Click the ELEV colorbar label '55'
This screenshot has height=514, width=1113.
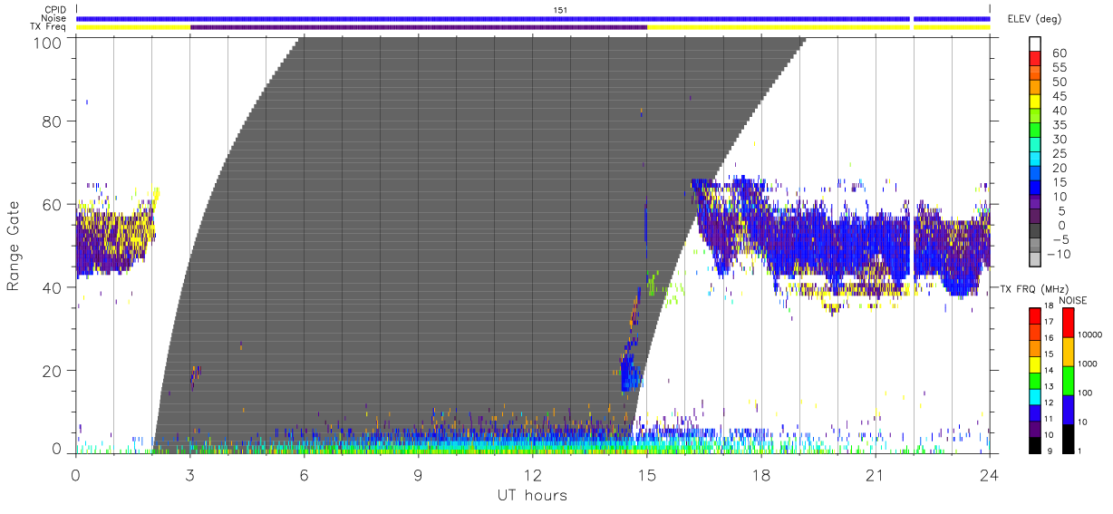pos(1059,68)
